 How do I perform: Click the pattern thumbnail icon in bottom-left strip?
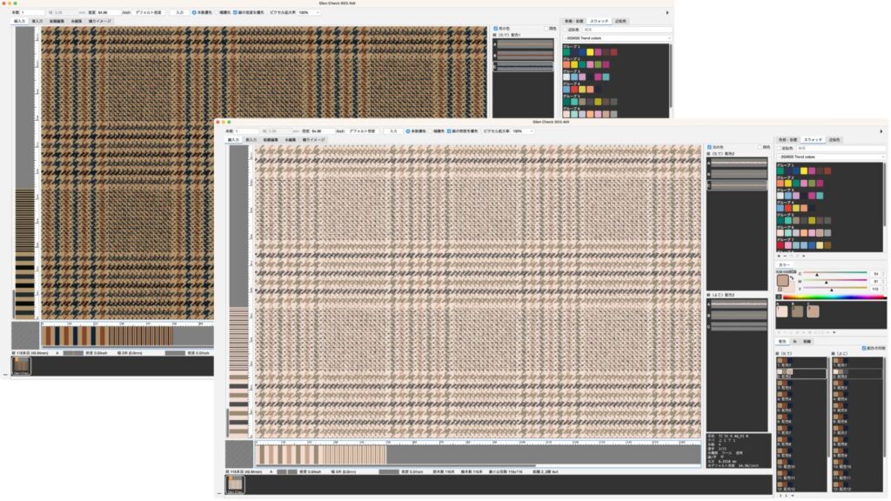pos(234,484)
